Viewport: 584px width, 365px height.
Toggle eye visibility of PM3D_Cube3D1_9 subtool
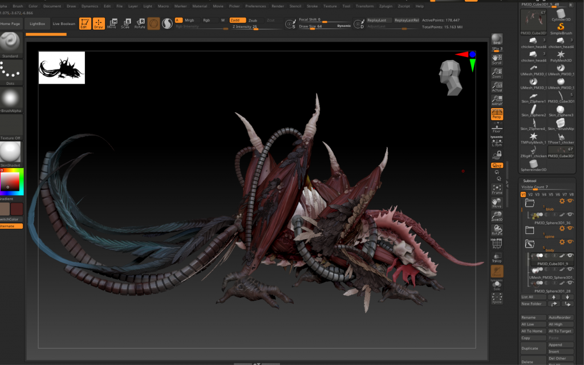570,256
